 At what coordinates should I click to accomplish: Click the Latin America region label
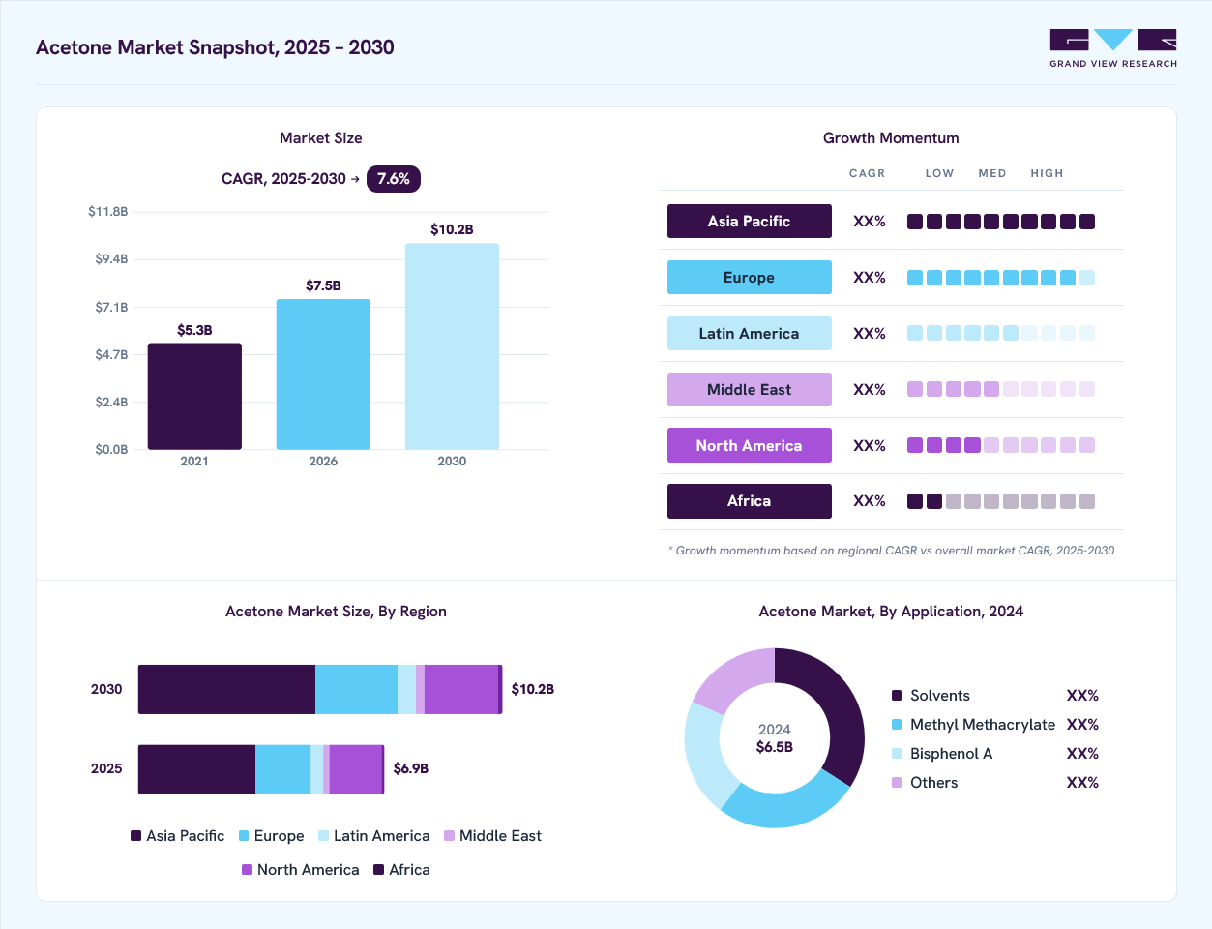(x=750, y=334)
